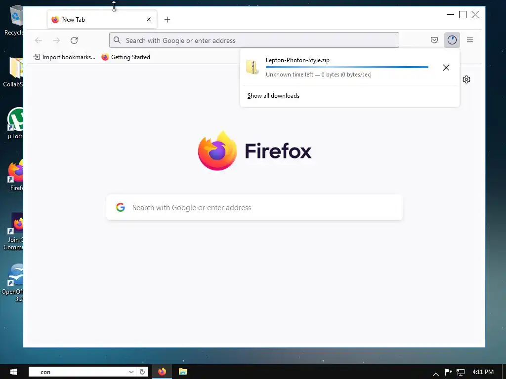
Task: Select the New Tab tab
Action: (102, 19)
